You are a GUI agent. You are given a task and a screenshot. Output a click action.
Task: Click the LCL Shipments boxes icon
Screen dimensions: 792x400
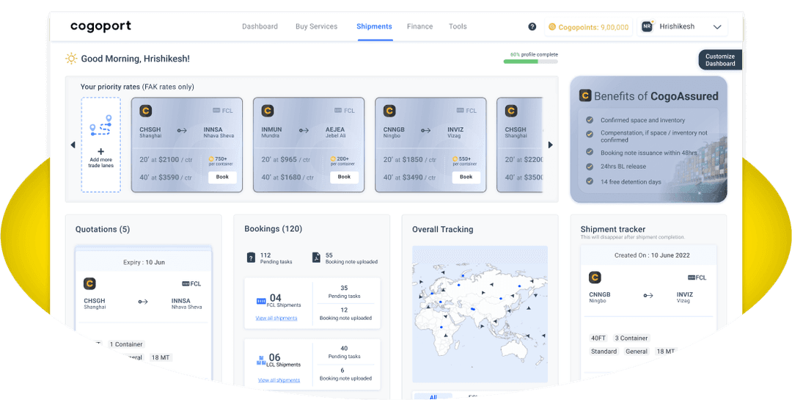pos(261,360)
